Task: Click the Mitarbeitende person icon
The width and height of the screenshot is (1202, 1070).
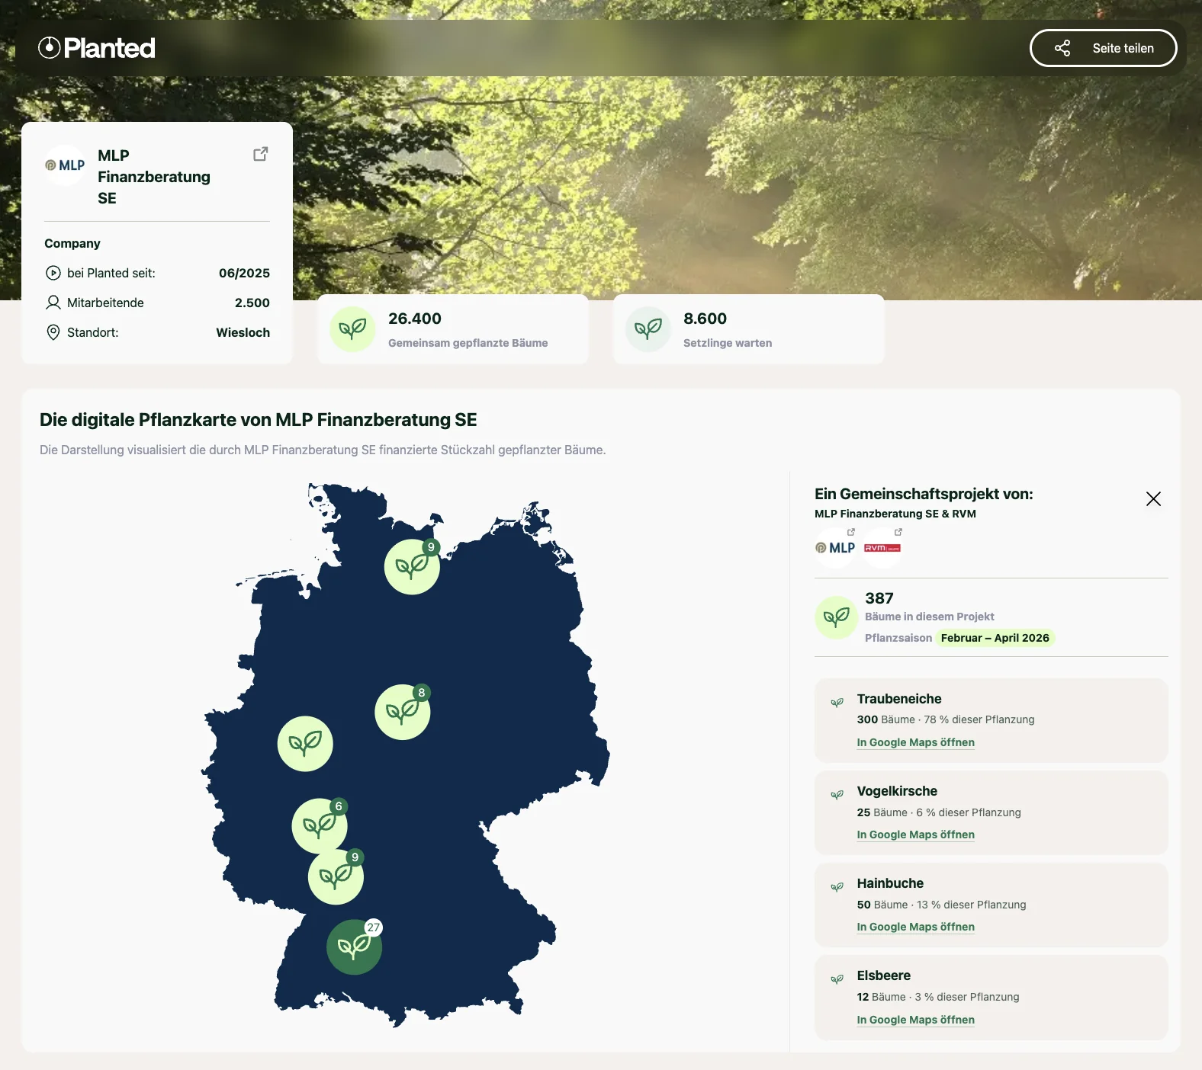Action: pos(53,303)
